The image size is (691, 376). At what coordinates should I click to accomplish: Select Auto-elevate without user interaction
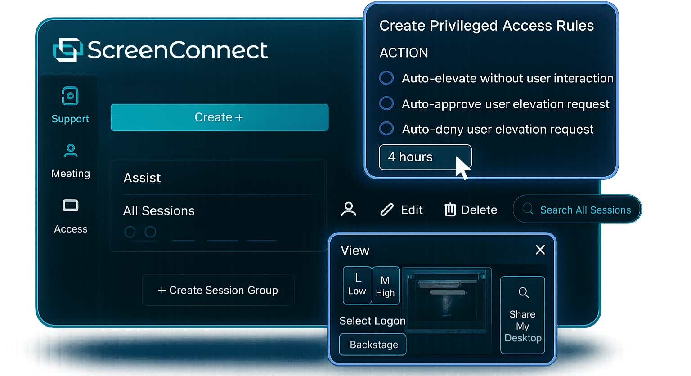[x=386, y=78]
